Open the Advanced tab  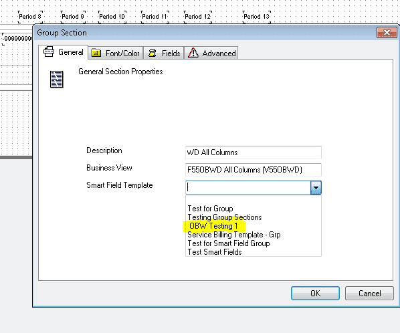(211, 53)
